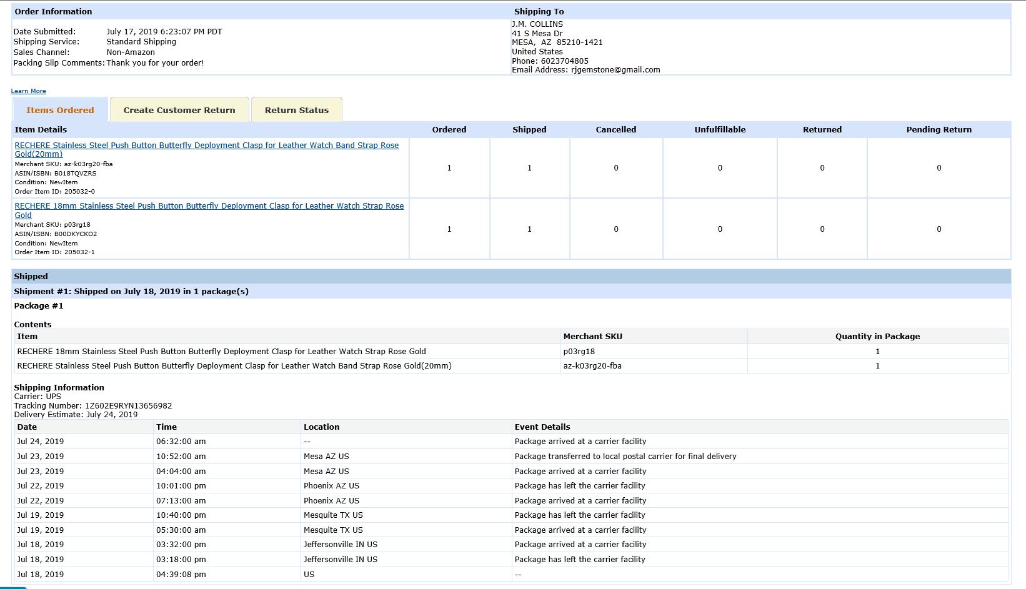Select the Return Status tab
The width and height of the screenshot is (1026, 589).
[x=296, y=110]
